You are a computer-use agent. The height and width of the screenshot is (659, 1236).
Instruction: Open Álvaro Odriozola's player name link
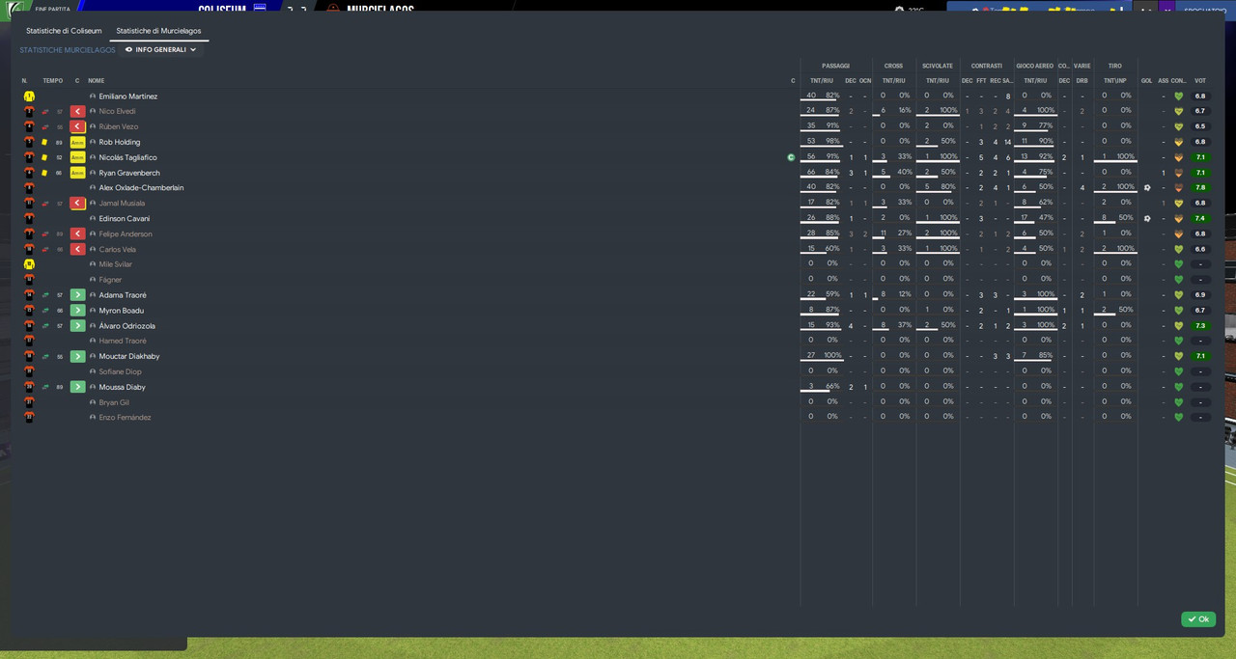tap(127, 326)
